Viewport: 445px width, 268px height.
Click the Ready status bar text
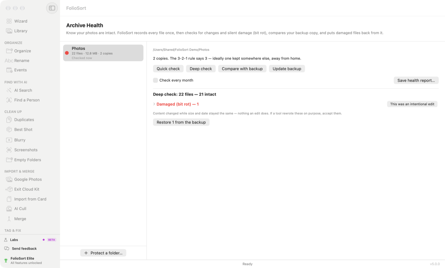pos(248,264)
